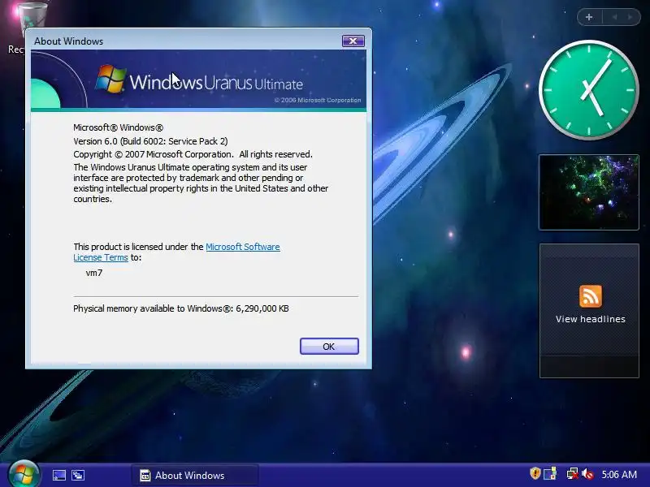Click the physical memory 6,290,000 KB text
This screenshot has height=487, width=650.
click(x=180, y=308)
